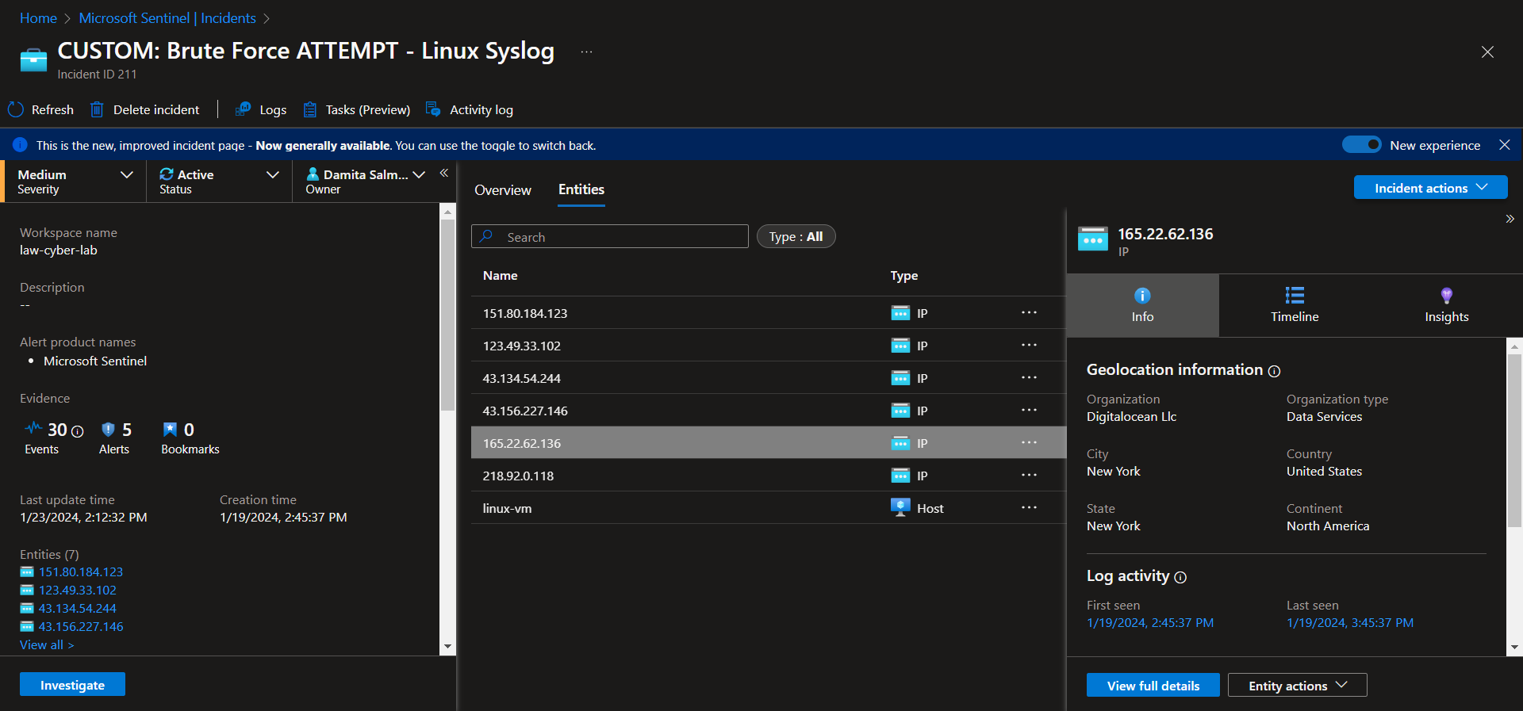Toggle the New experience switch
Viewport: 1523px width, 711px height.
tap(1362, 145)
